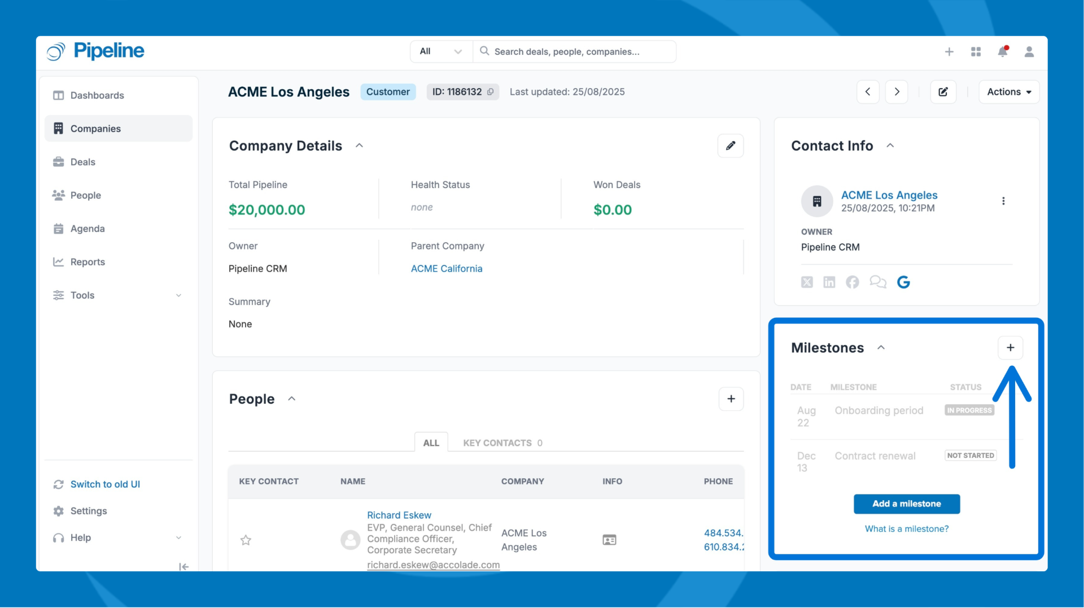The height and width of the screenshot is (608, 1084).
Task: Click the ACME Los Angeles building avatar
Action: click(817, 201)
